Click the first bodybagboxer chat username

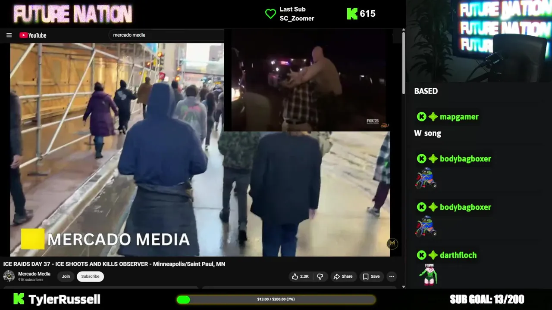click(x=465, y=159)
